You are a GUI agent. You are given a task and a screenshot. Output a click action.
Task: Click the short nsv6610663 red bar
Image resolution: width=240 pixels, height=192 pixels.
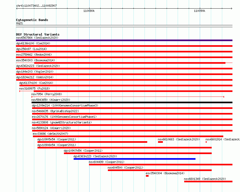pos(160,142)
